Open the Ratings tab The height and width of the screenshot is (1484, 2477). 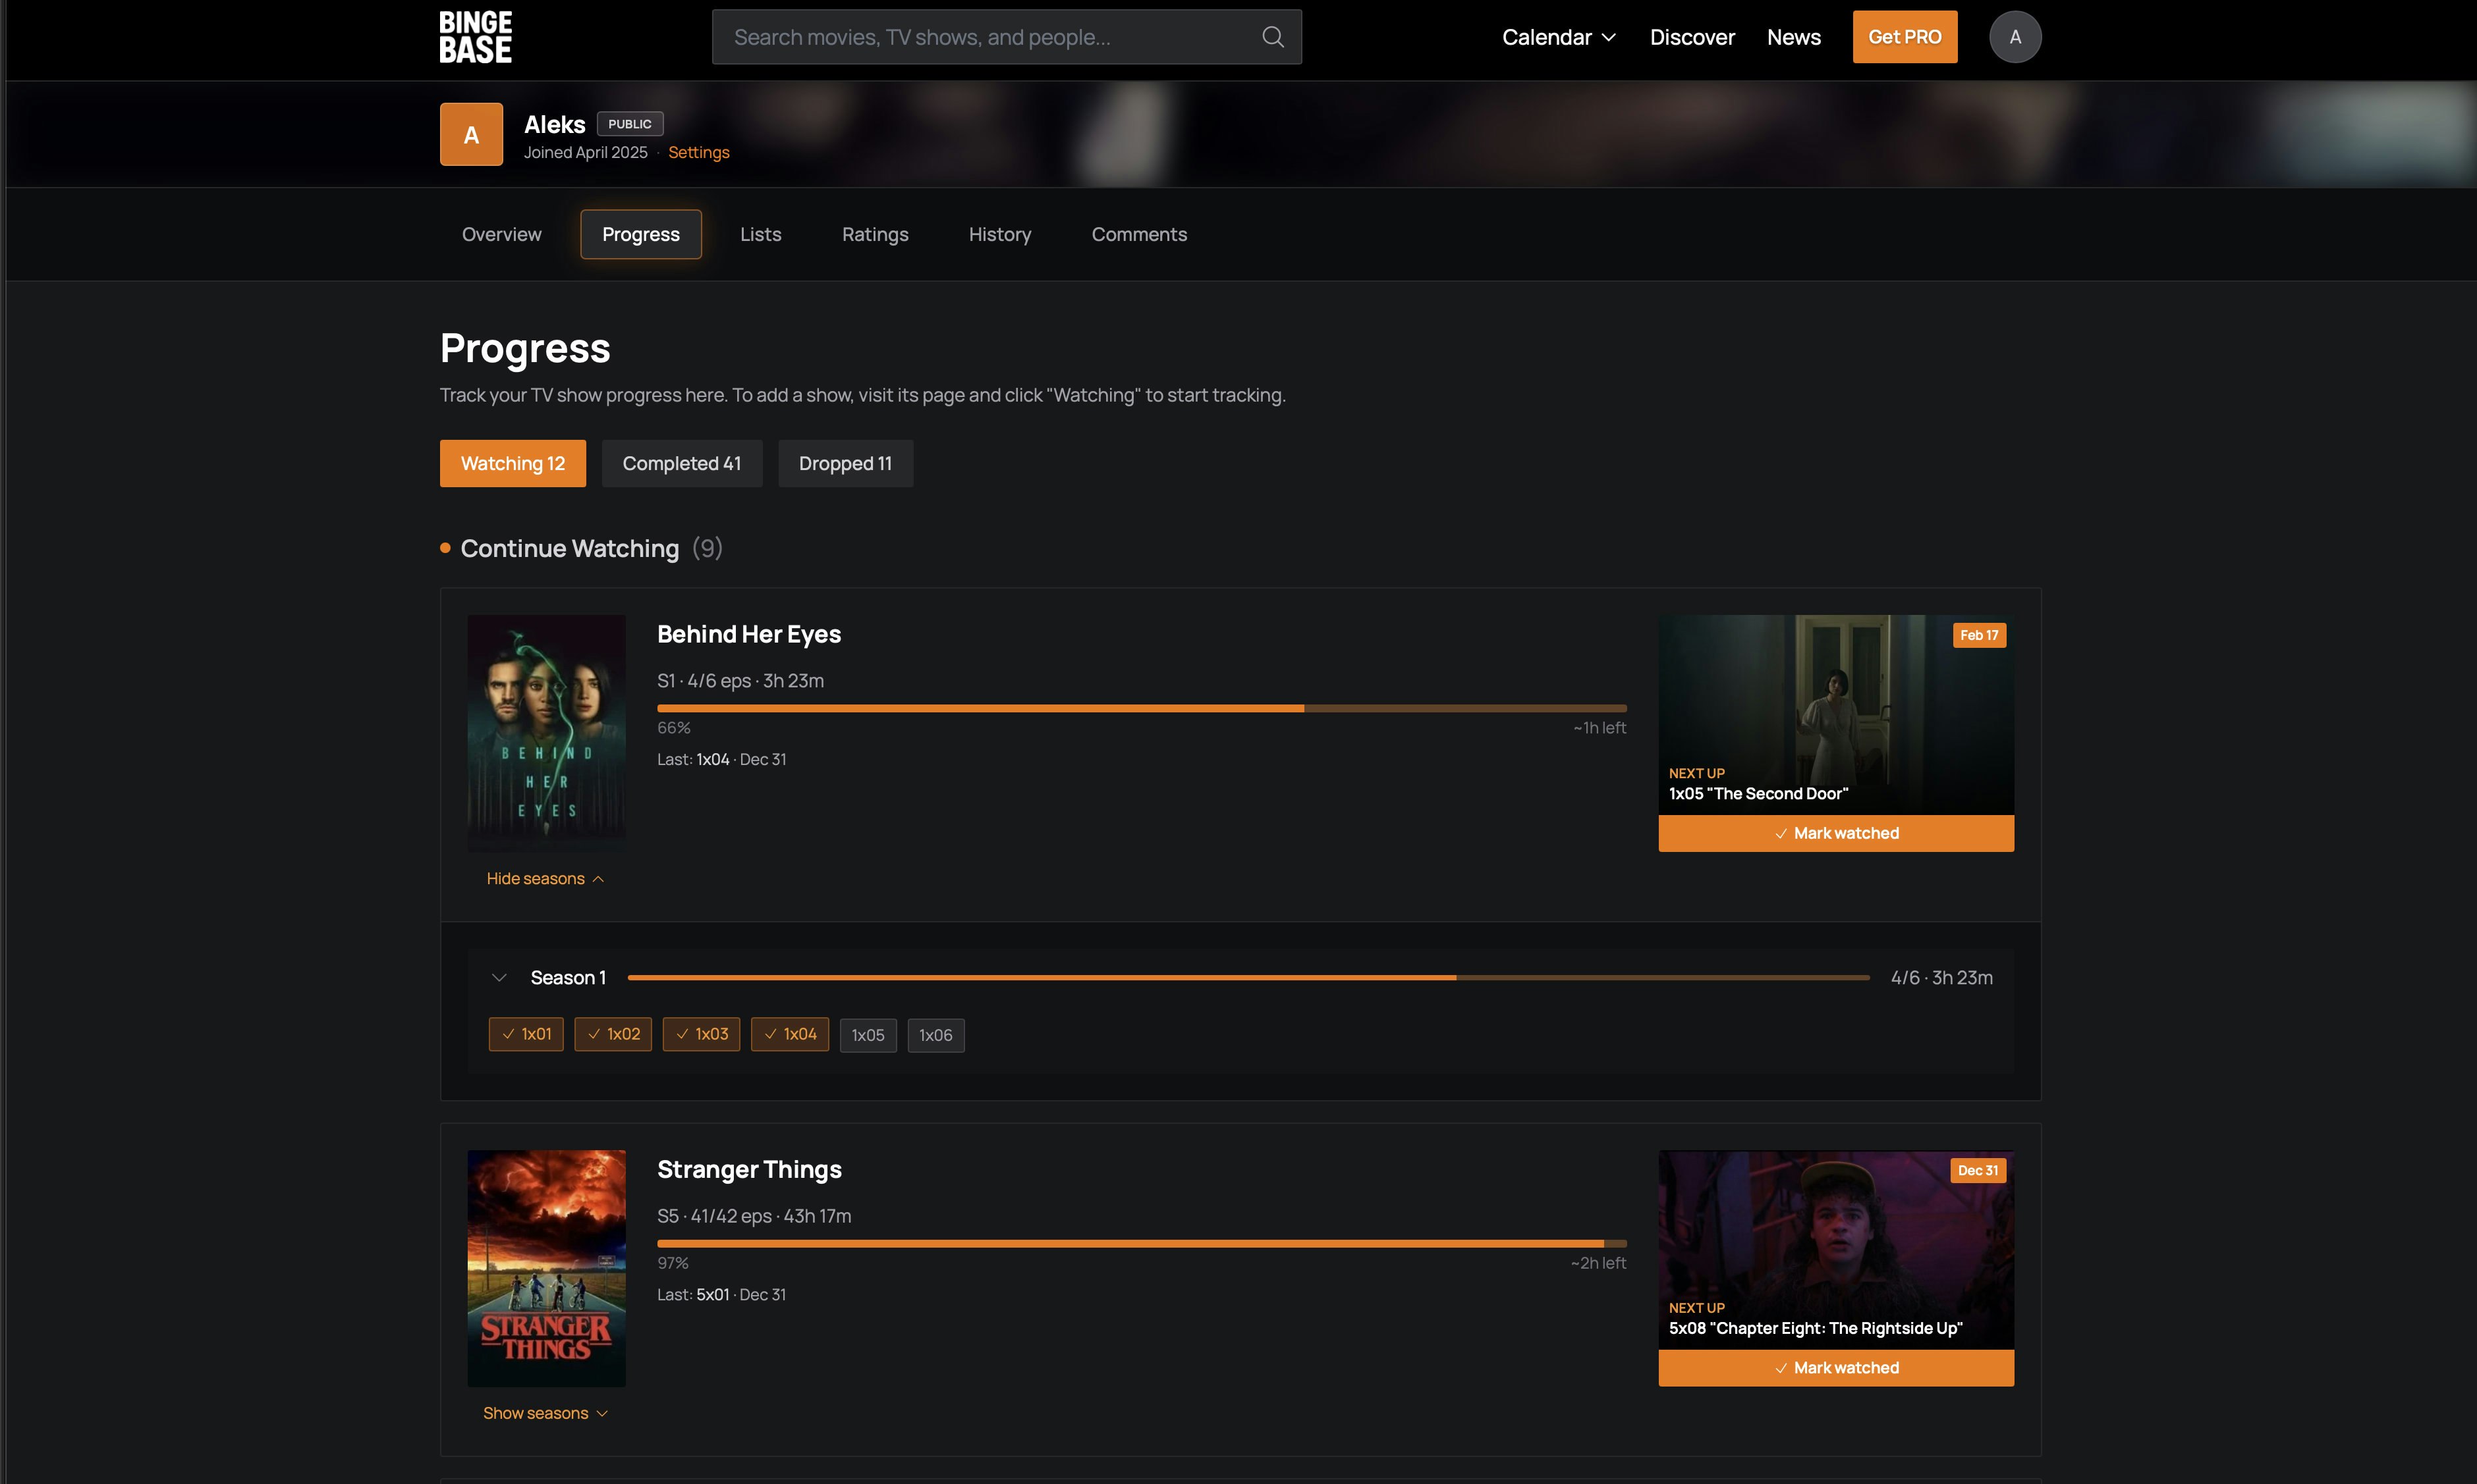876,234
